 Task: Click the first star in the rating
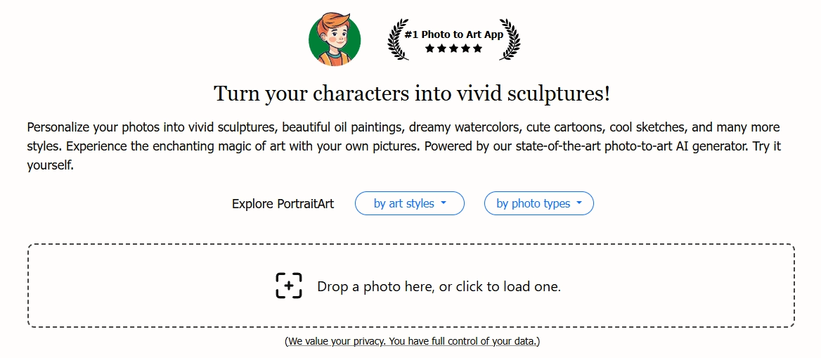(430, 49)
